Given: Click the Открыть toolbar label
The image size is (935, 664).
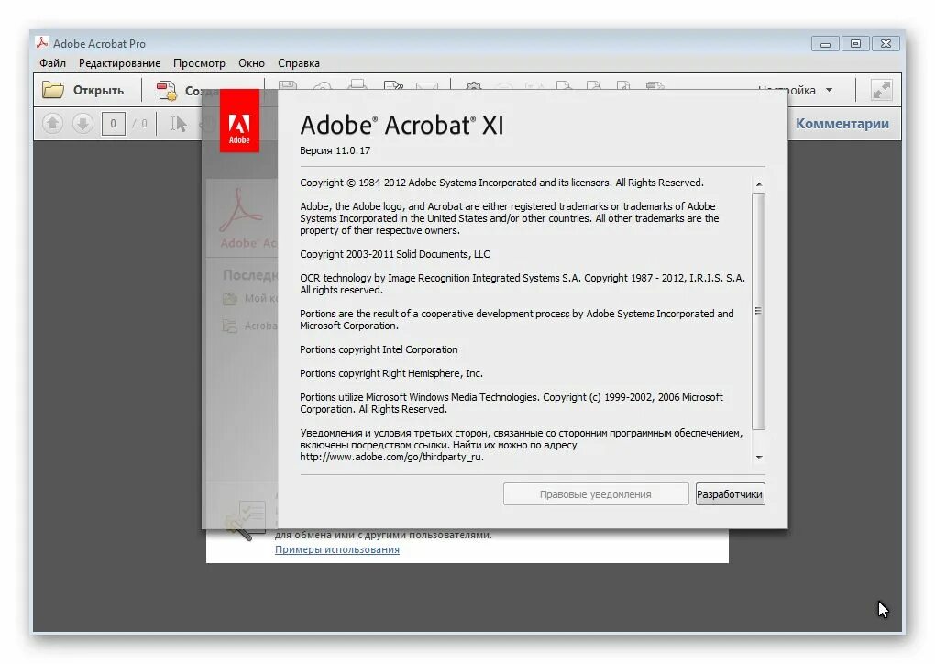Looking at the screenshot, I should click(x=98, y=91).
